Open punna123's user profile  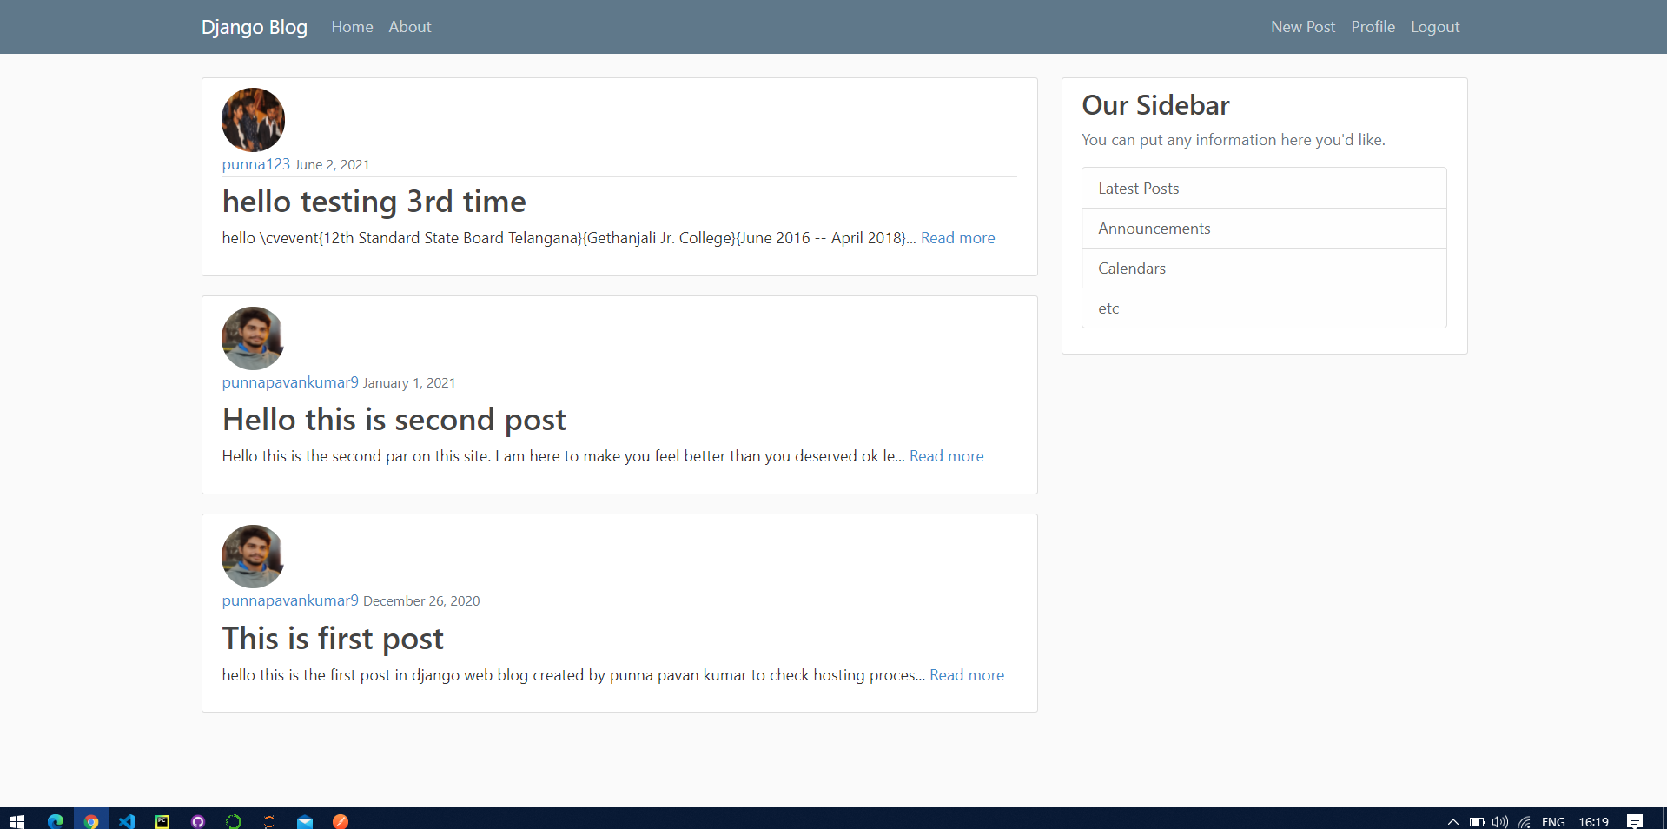(255, 164)
